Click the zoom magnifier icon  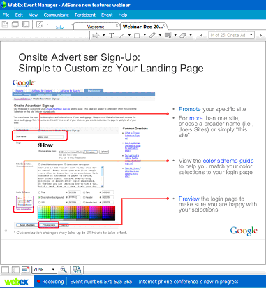64,270
